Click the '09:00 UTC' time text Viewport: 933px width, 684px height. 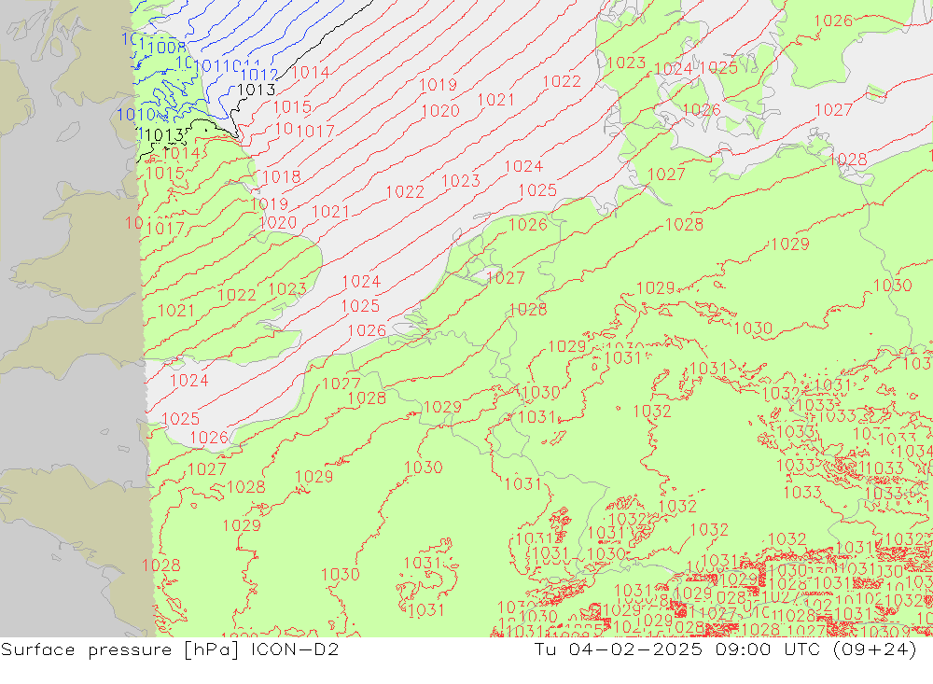tap(768, 649)
